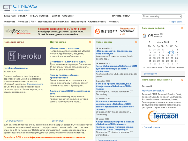The height and width of the screenshot is (141, 188).
Task: Click the salesforce.com banner ad
Action: click(48, 32)
